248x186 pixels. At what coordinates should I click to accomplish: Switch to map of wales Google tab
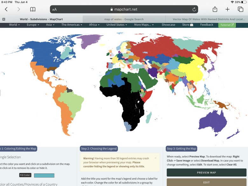124,19
